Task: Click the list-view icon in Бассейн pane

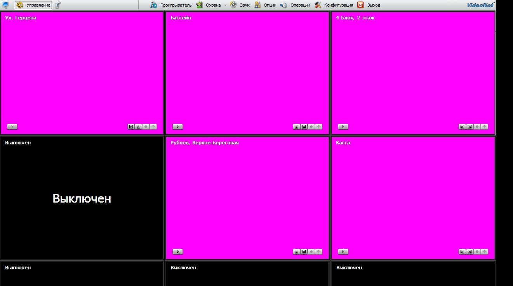Action: pyautogui.click(x=304, y=127)
